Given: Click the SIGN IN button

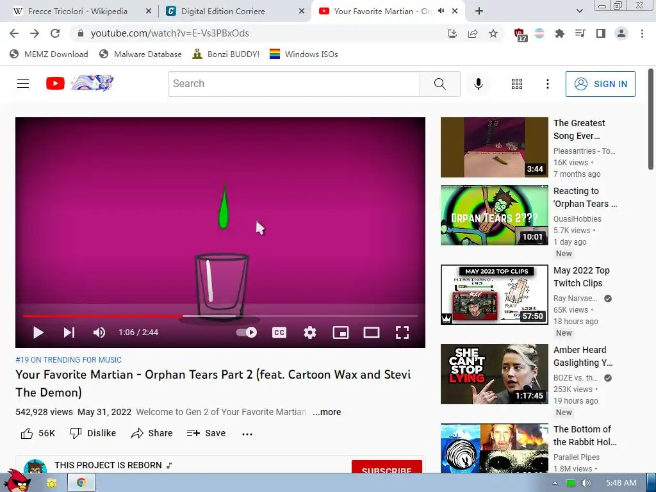Looking at the screenshot, I should click(x=600, y=84).
